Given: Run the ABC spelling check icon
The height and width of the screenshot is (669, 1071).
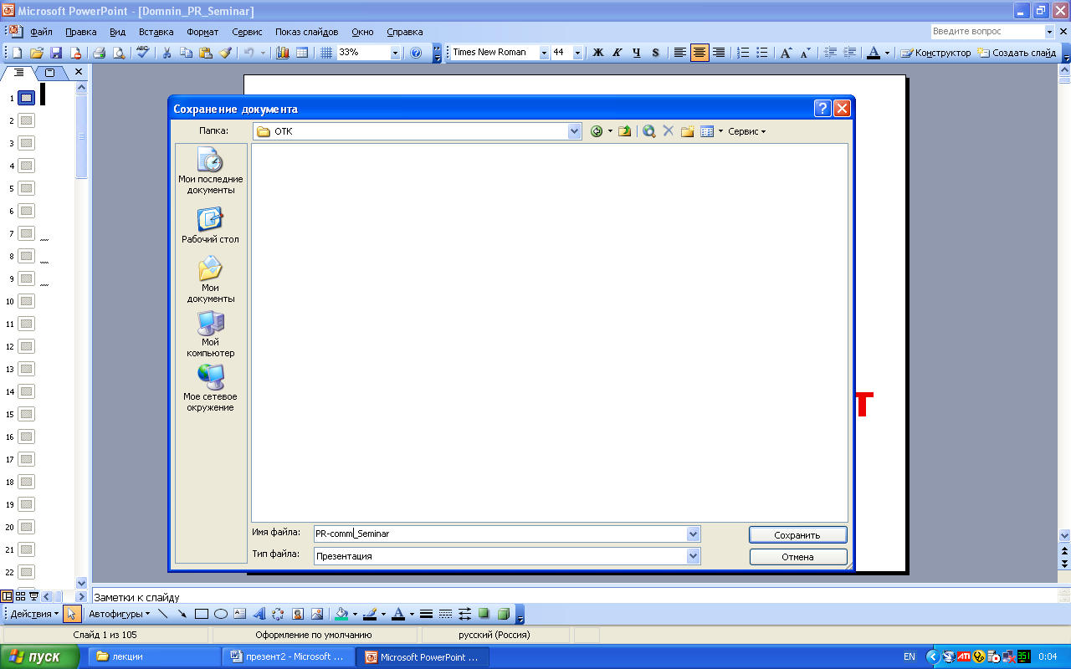Looking at the screenshot, I should coord(143,53).
